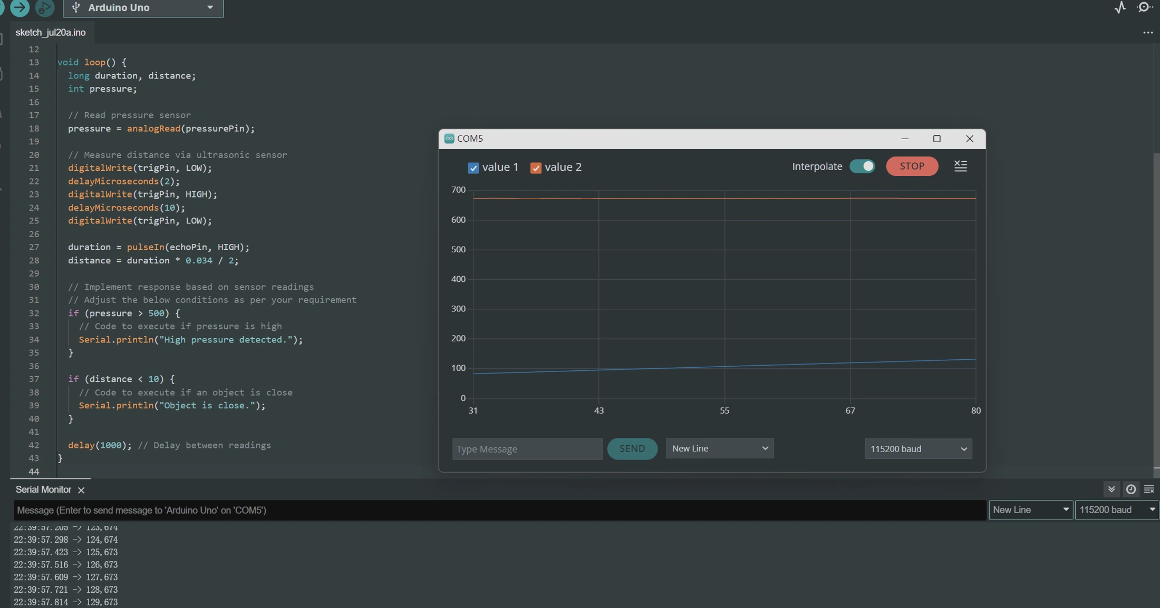Image resolution: width=1160 pixels, height=608 pixels.
Task: Clear output with Serial Monitor lines icon
Action: click(x=1149, y=489)
